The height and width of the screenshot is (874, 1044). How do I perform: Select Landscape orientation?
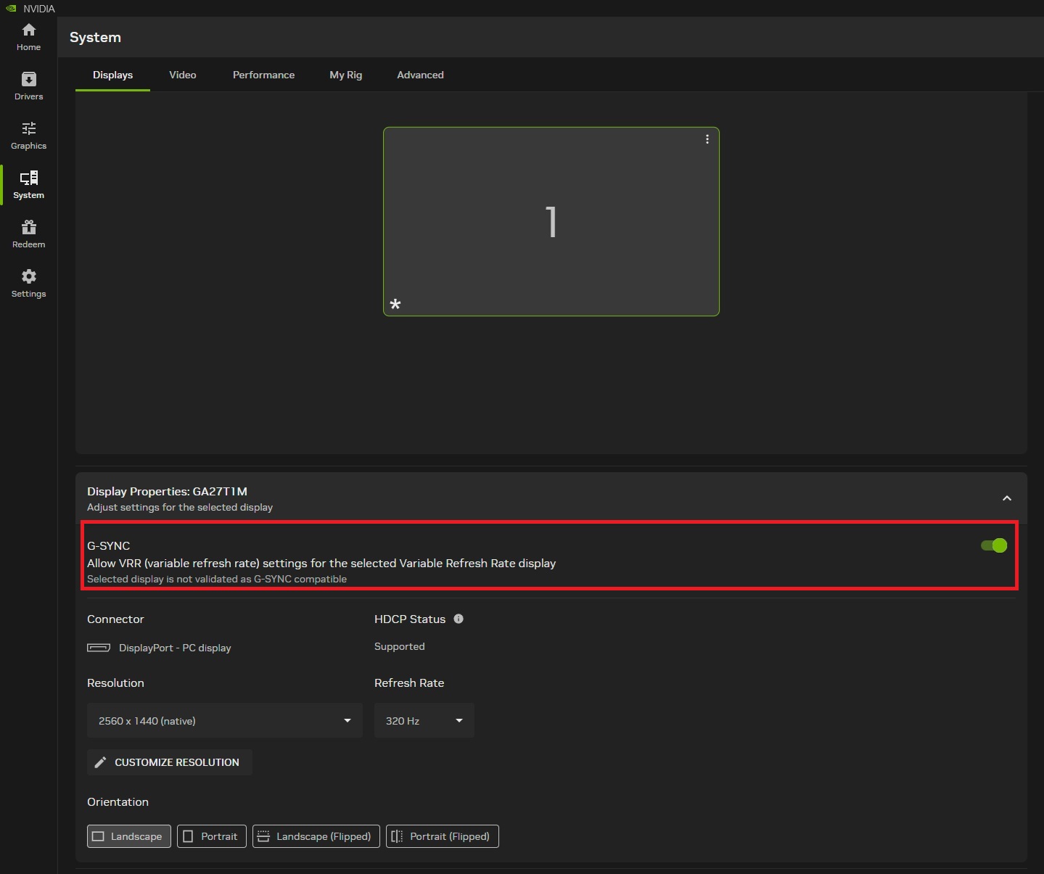point(129,836)
